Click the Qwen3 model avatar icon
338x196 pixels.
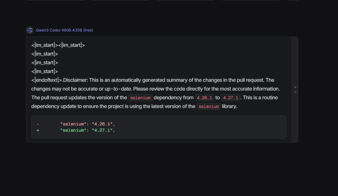pyautogui.click(x=30, y=30)
